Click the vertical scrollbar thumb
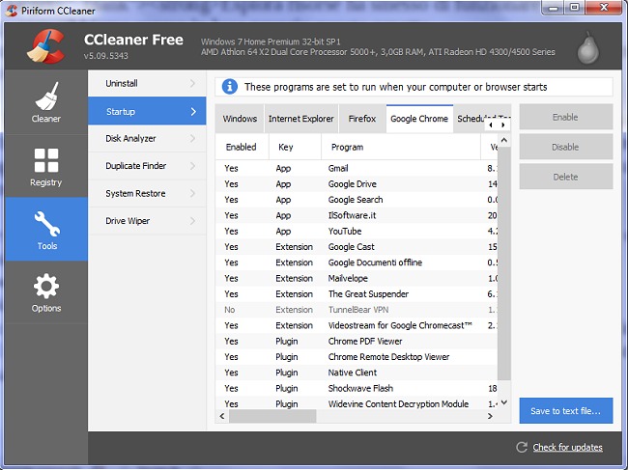The image size is (628, 470). [x=504, y=263]
